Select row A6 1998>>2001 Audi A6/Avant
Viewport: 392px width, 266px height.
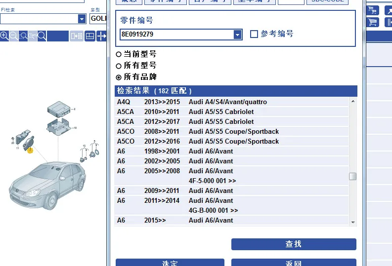tap(231, 151)
